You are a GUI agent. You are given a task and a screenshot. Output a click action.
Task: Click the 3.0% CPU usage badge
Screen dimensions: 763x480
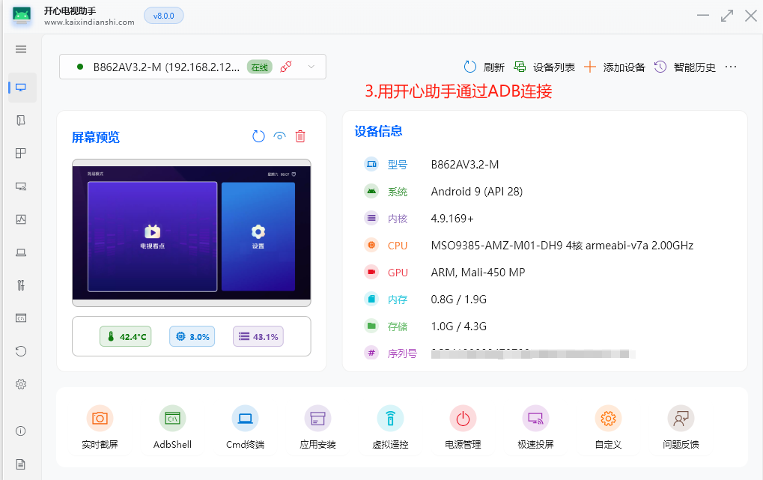coord(192,336)
